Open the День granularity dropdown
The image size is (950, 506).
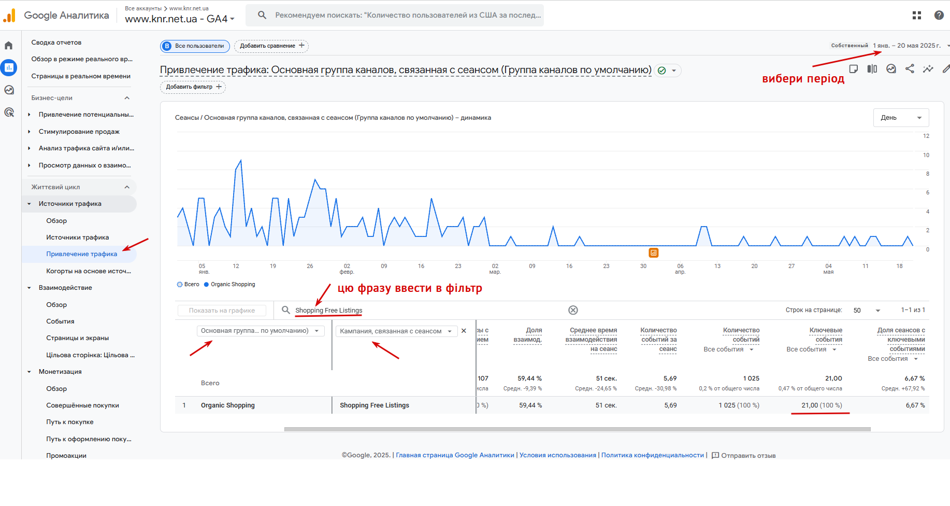[x=901, y=118]
